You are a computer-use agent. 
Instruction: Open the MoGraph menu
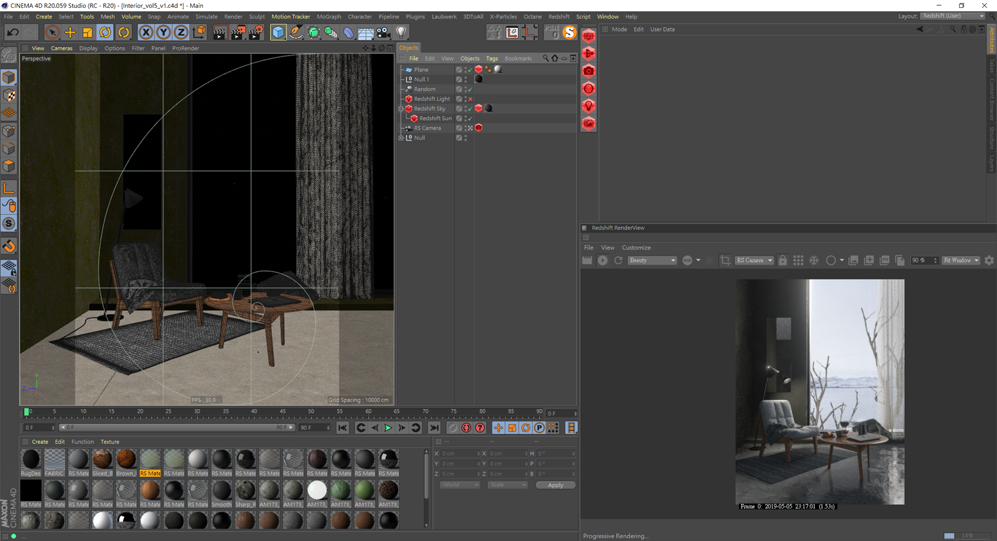tap(329, 17)
